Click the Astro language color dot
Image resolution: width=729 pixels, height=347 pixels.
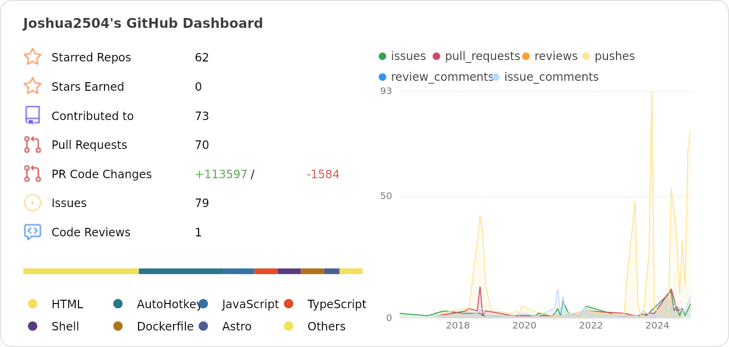click(203, 326)
